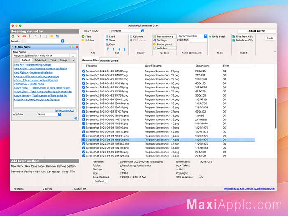This screenshot has height=216, width=288.
Task: Click the green add method icon
Action: pyautogui.click(x=13, y=36)
